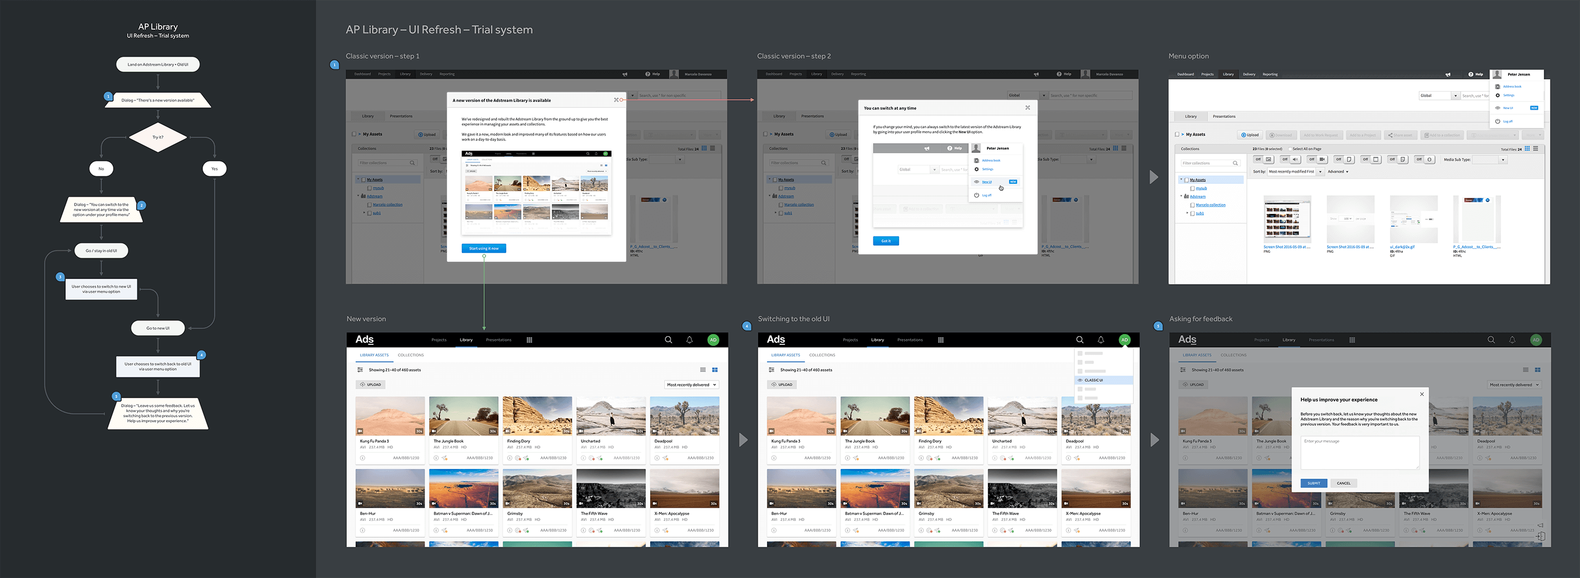Check My Assets tree checkbox in Menu option screen
1580x578 pixels.
point(1187,180)
